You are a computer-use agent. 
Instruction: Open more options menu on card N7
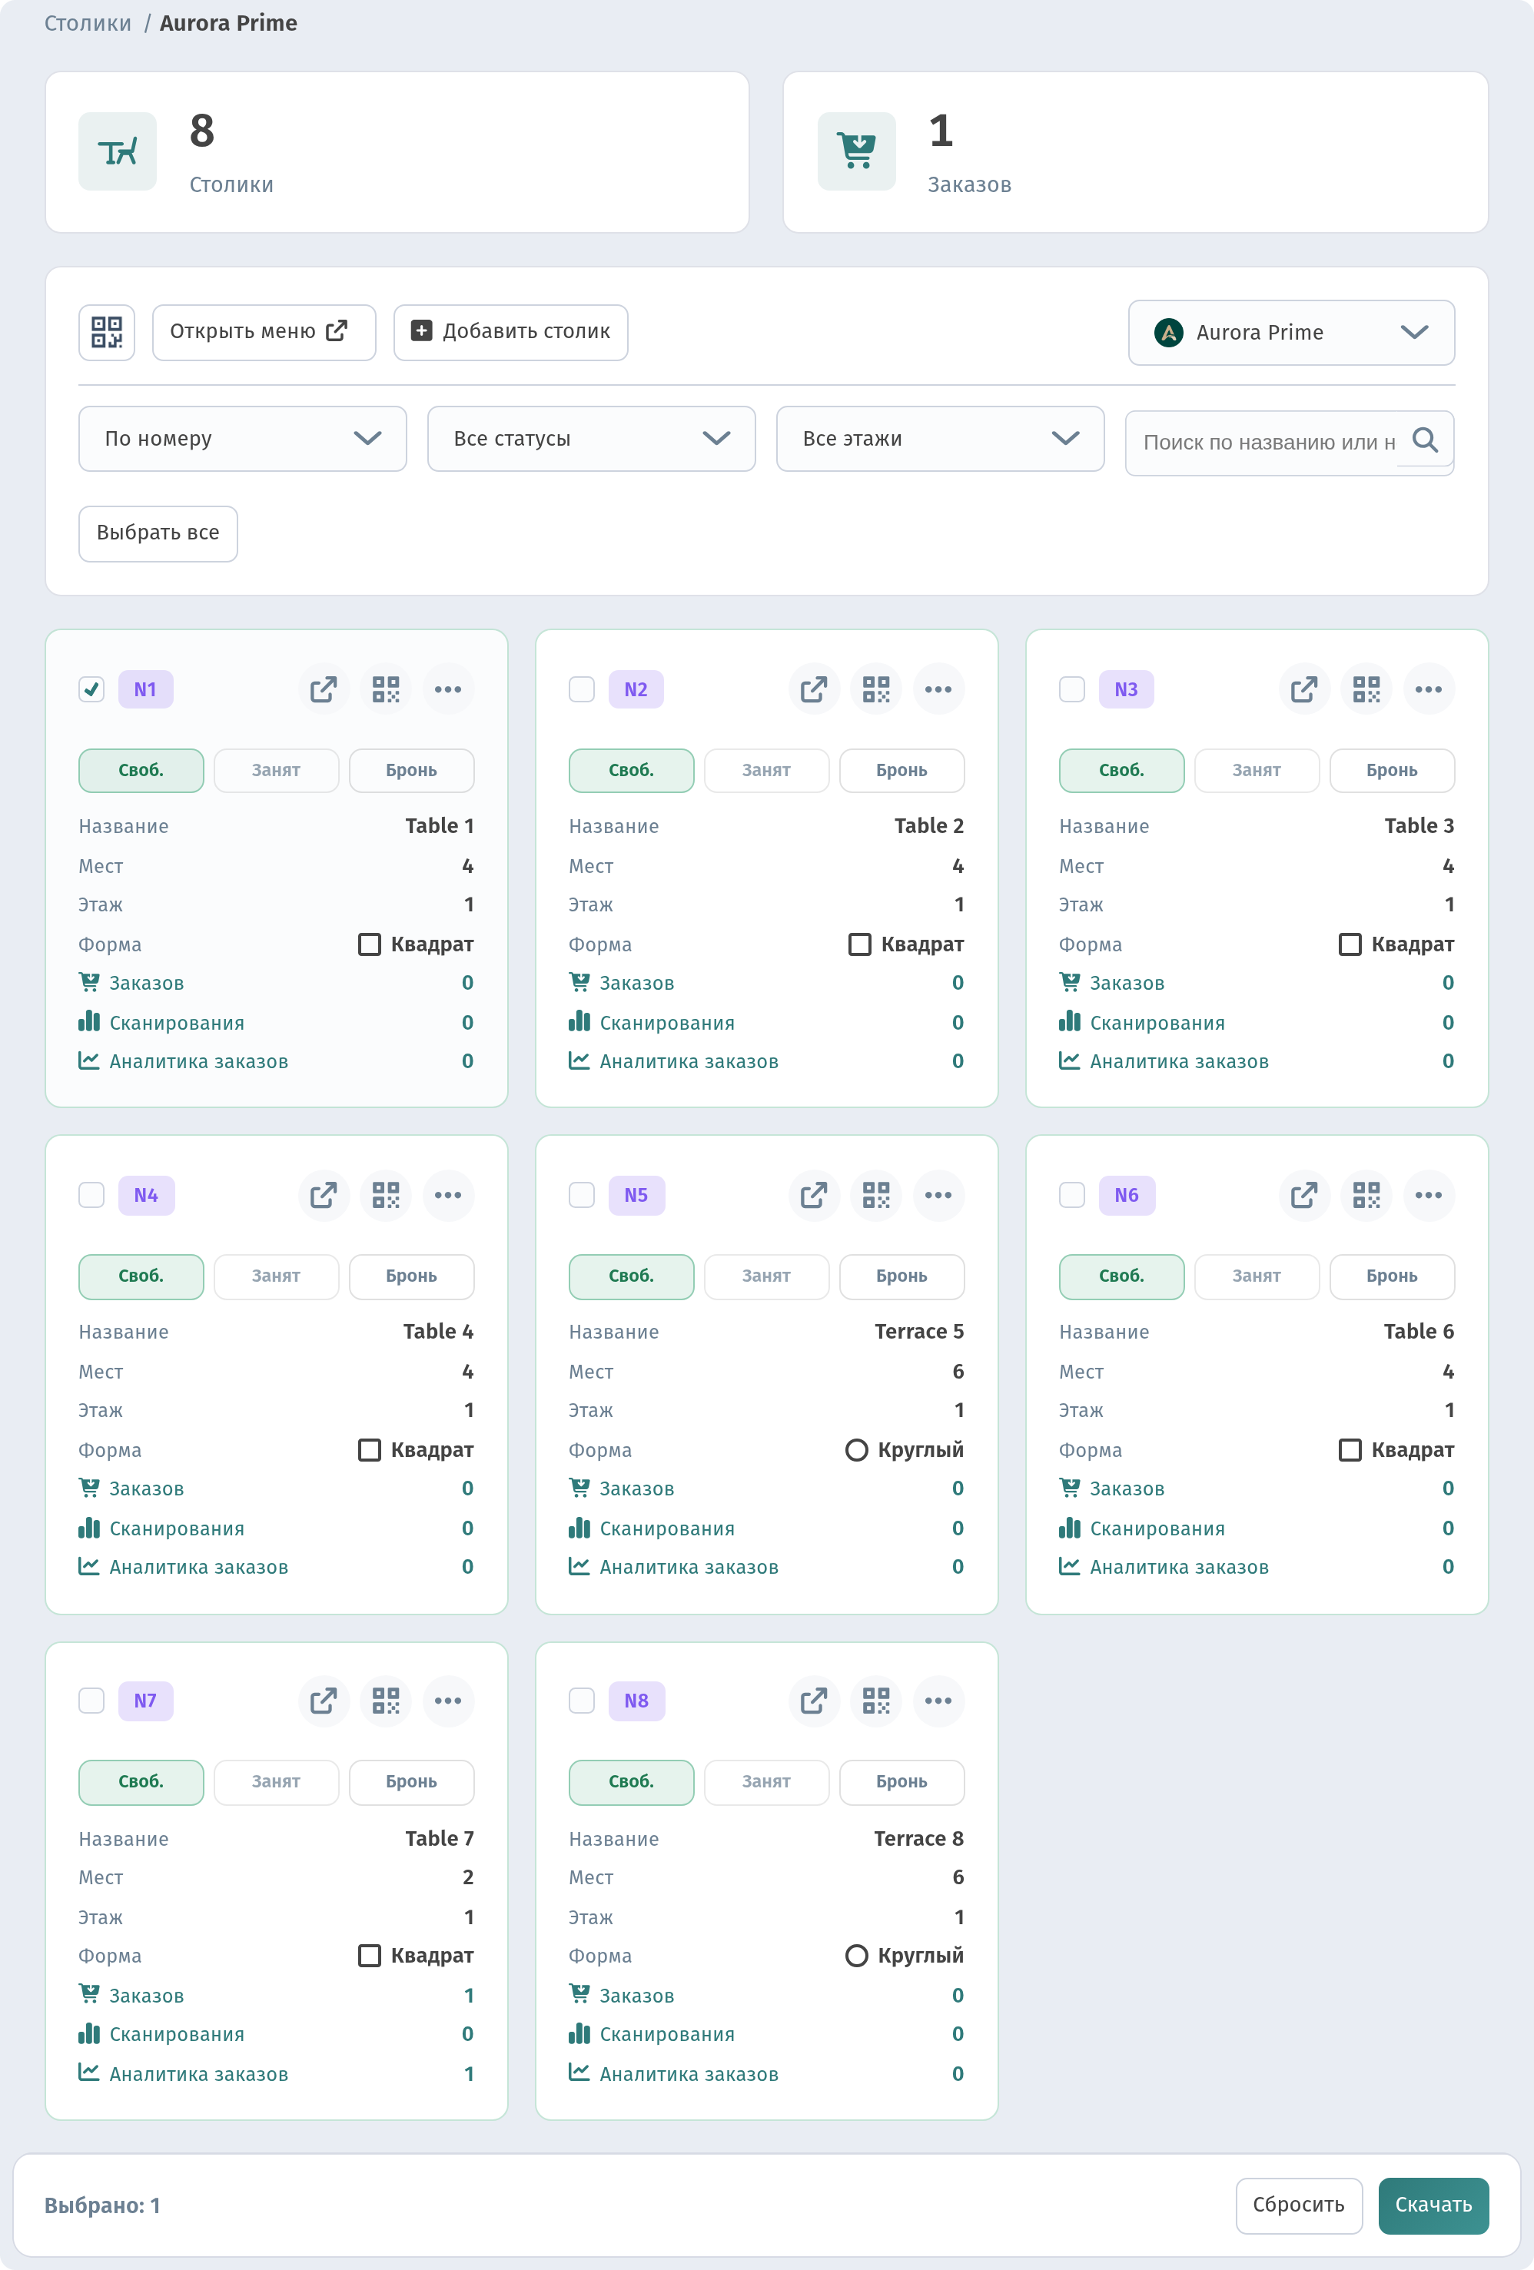[x=449, y=1701]
